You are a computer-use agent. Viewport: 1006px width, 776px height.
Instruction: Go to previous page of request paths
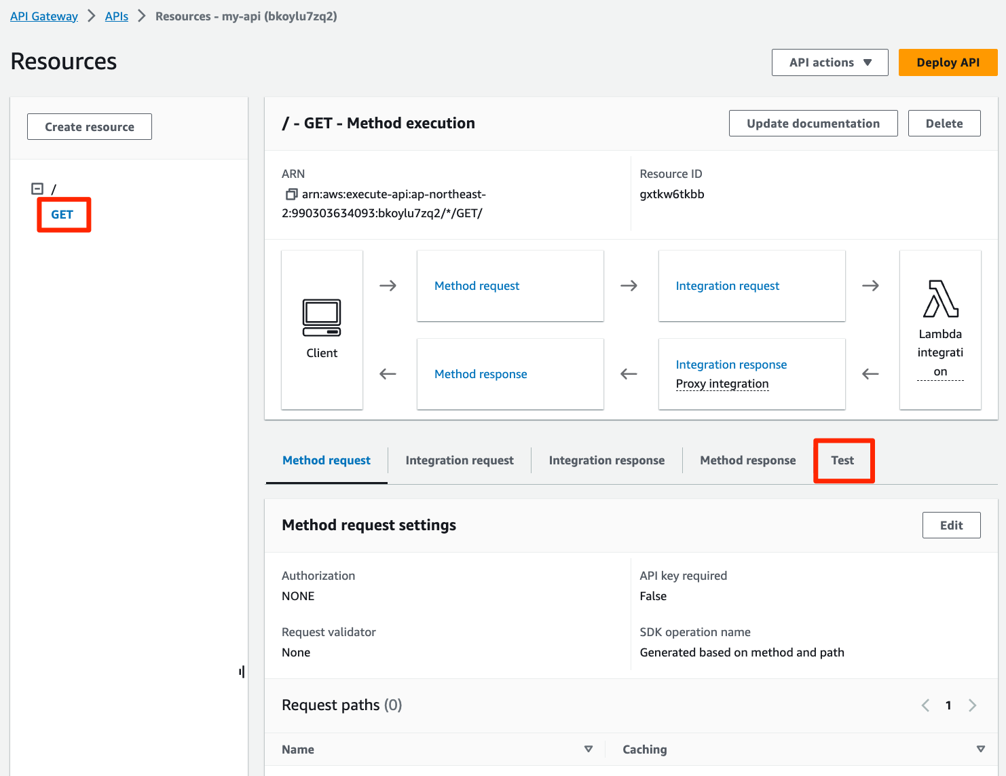(925, 705)
